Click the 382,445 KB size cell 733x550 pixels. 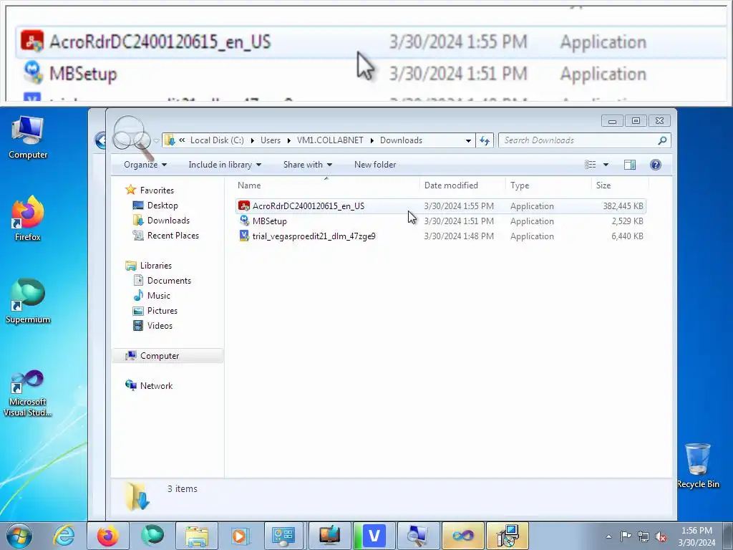pyautogui.click(x=623, y=206)
